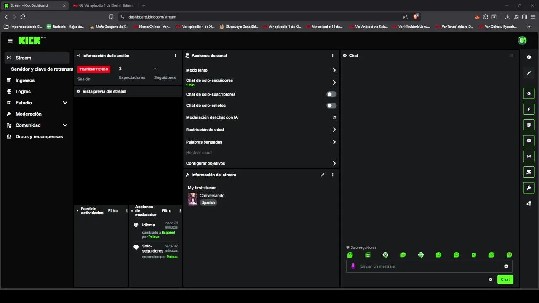Expand Restricción de edad settings
Viewport: 539px width, 303px height.
click(334, 130)
